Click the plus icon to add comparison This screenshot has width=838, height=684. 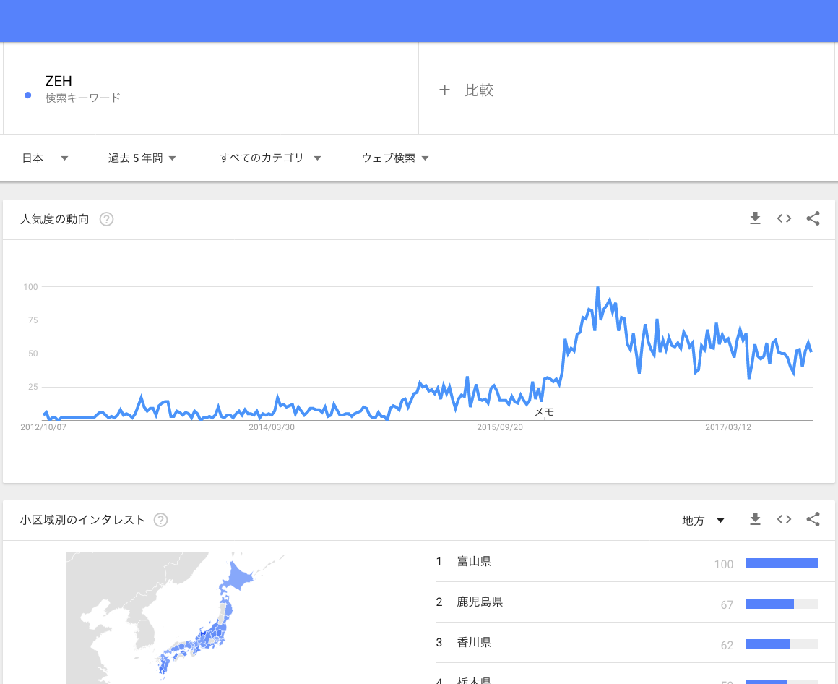(x=444, y=90)
